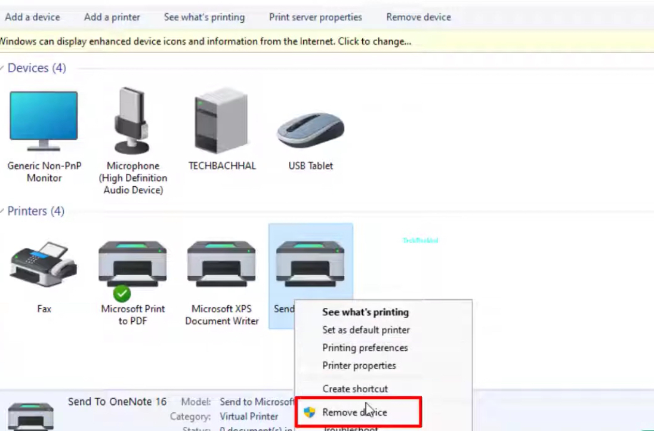Collapse the Devices (4) group
654x431 pixels.
2,68
